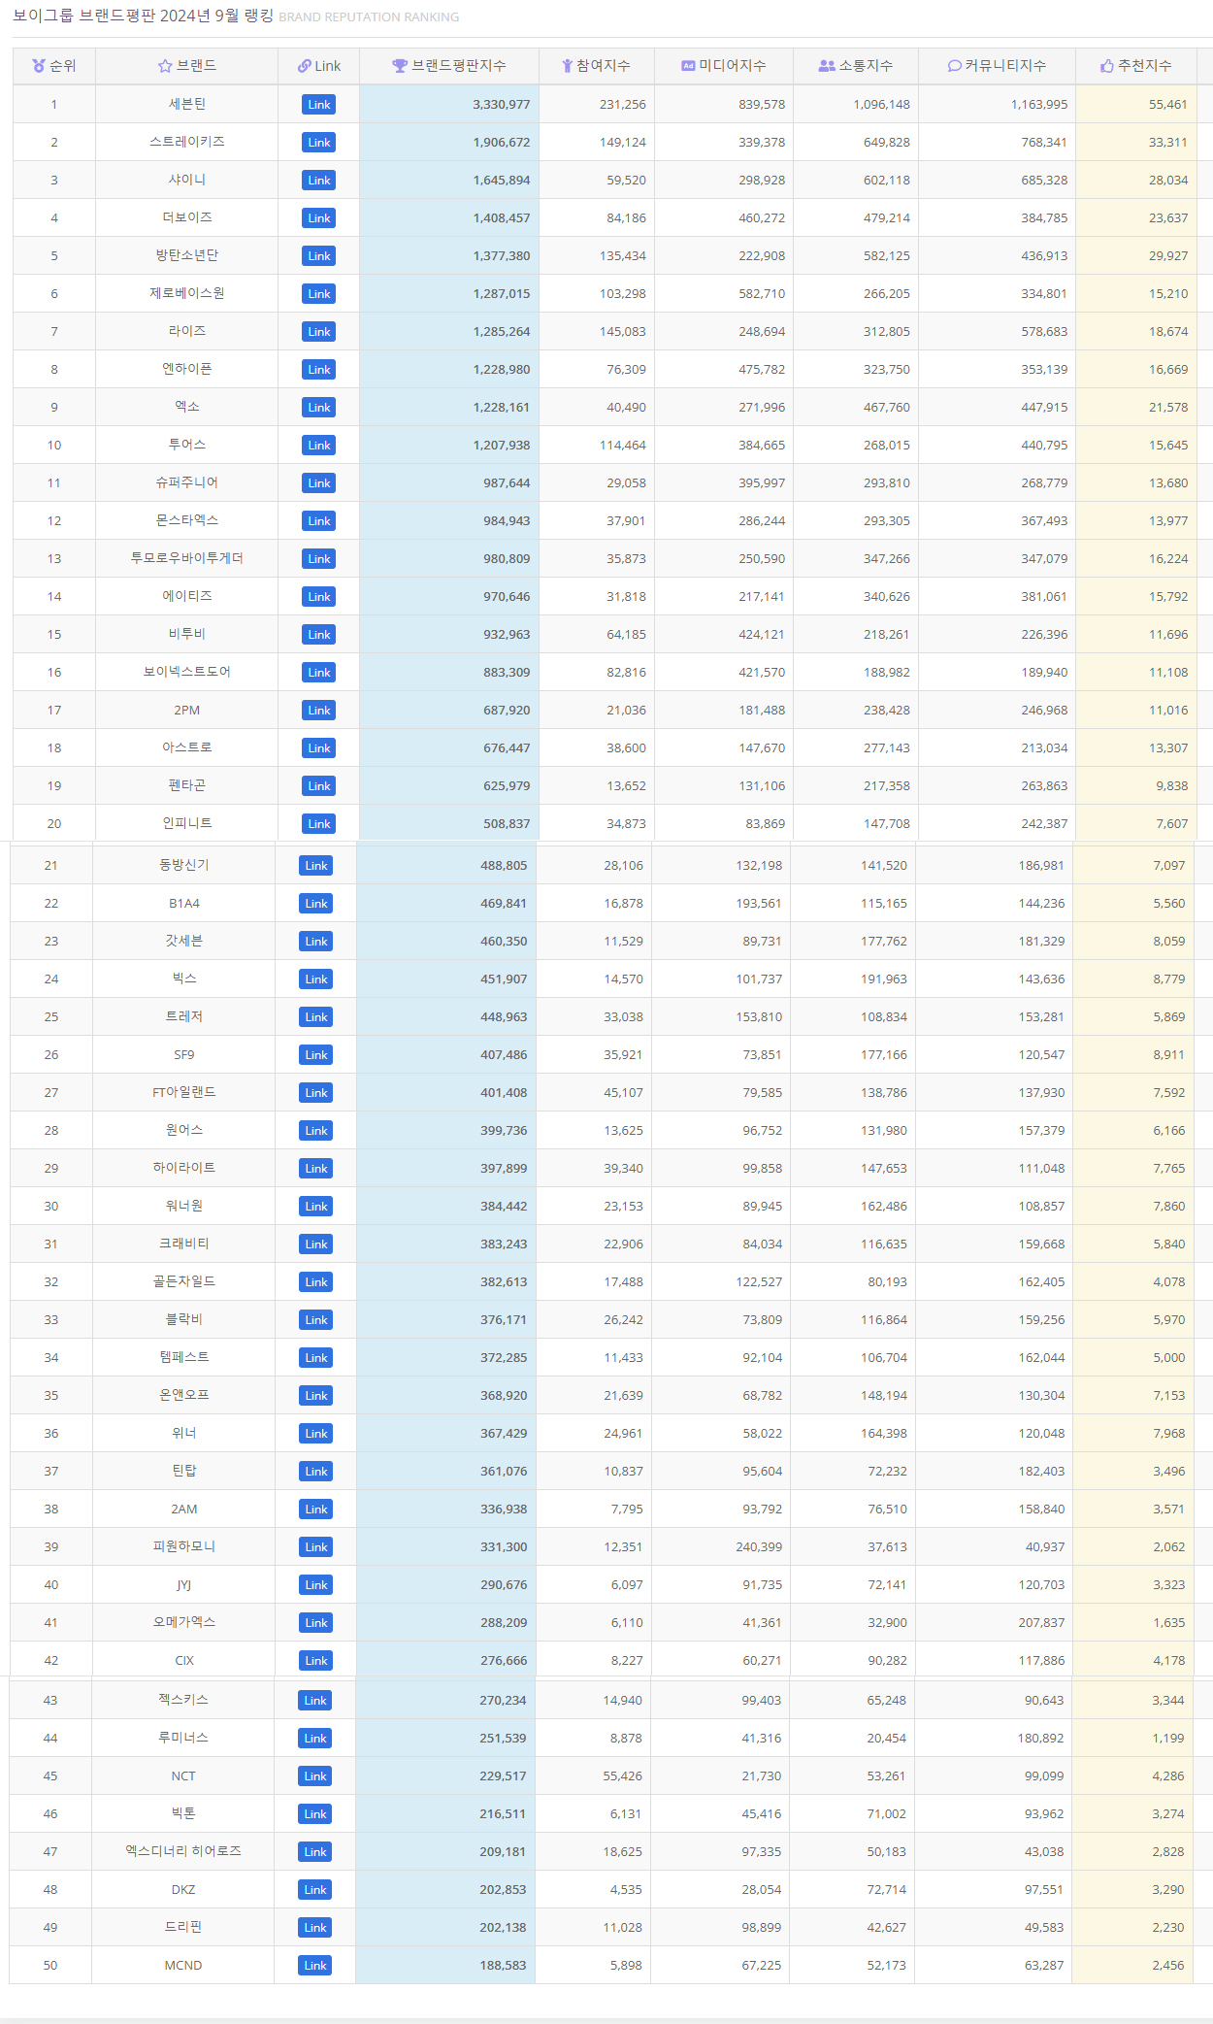
Task: Select the value 1,906,672
Action: coord(501,143)
